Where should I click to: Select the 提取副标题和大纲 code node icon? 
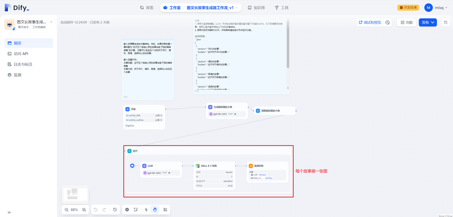click(x=258, y=111)
